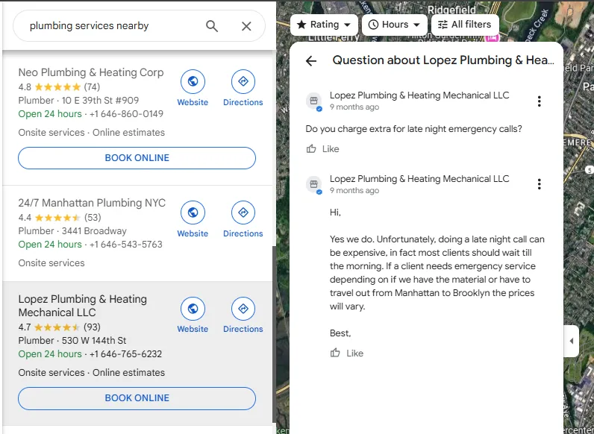Open 24/7 Manhattan Plumbing NYC website icon
This screenshot has height=434, width=594.
click(x=193, y=213)
